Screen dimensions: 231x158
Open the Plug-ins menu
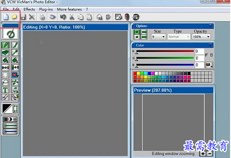click(46, 9)
